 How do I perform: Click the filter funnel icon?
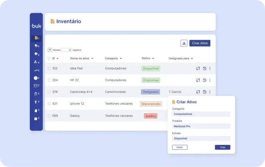point(50,50)
